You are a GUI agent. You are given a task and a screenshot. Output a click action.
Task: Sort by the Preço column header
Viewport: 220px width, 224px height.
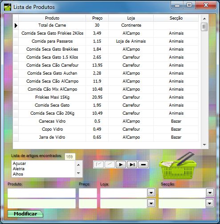pos(97,18)
